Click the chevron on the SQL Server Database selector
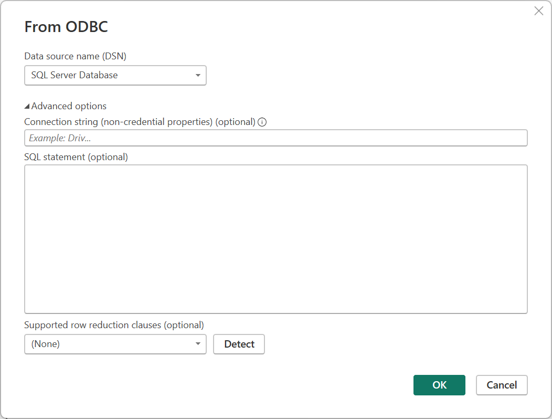 (198, 75)
